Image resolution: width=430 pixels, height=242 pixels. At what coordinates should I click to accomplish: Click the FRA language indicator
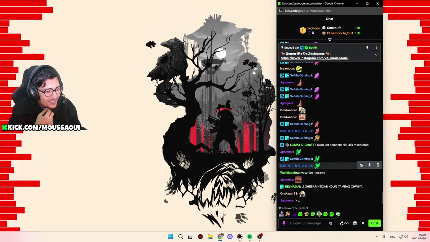coord(392,237)
